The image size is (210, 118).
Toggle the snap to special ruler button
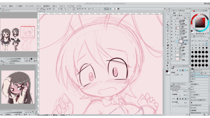[x=108, y=9]
